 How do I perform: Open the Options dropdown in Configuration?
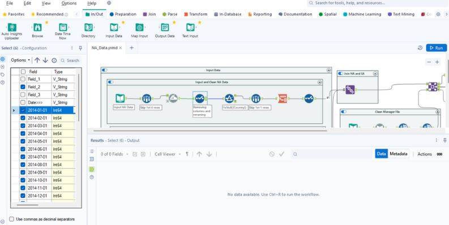[20, 60]
